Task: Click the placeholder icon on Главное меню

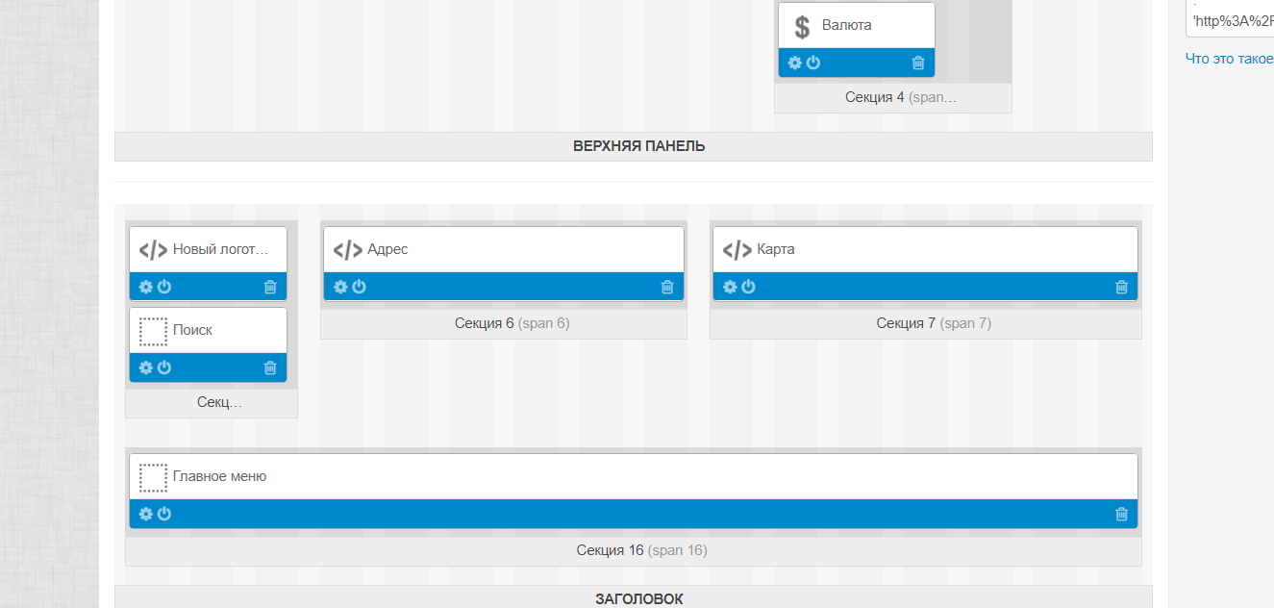Action: (x=153, y=475)
